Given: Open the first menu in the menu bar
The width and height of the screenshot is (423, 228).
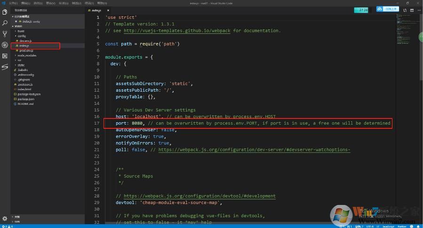Looking at the screenshot, I should point(13,3).
